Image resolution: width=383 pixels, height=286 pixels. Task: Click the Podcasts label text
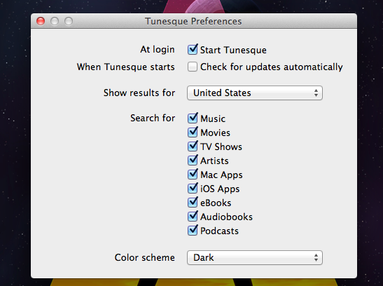pyautogui.click(x=219, y=231)
